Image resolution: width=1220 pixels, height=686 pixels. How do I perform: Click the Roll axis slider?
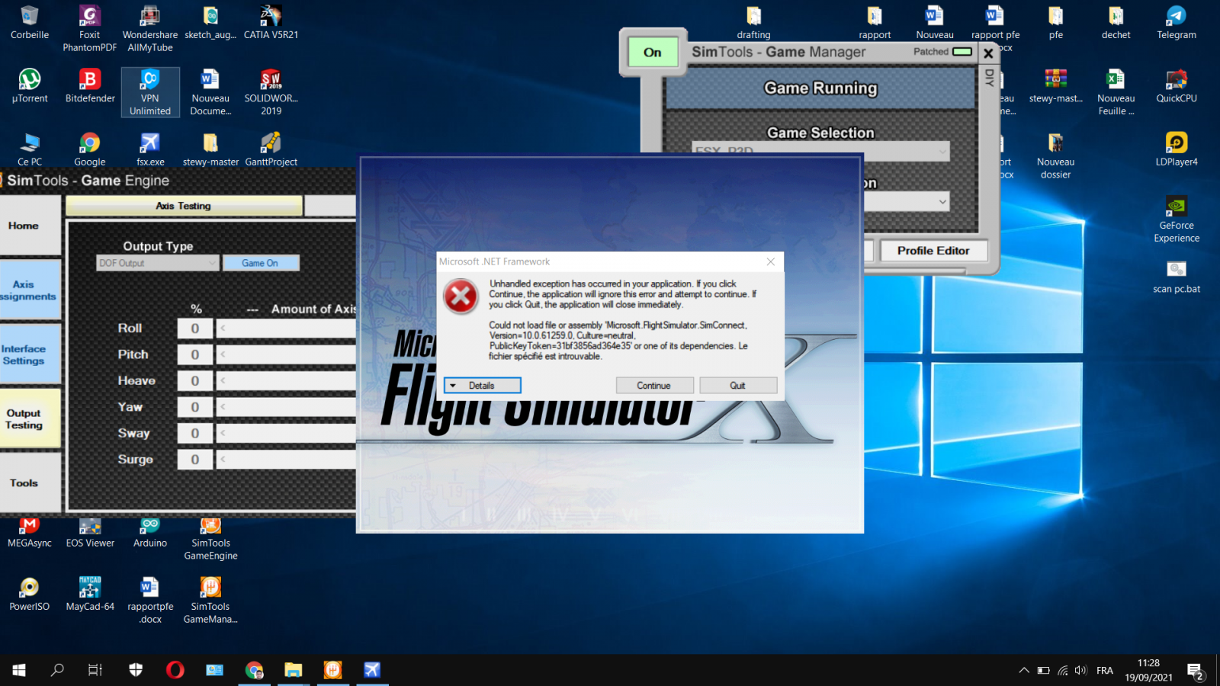click(x=286, y=329)
